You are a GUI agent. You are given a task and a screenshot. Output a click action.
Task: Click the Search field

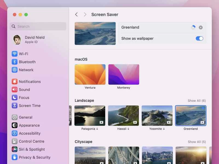point(38,26)
